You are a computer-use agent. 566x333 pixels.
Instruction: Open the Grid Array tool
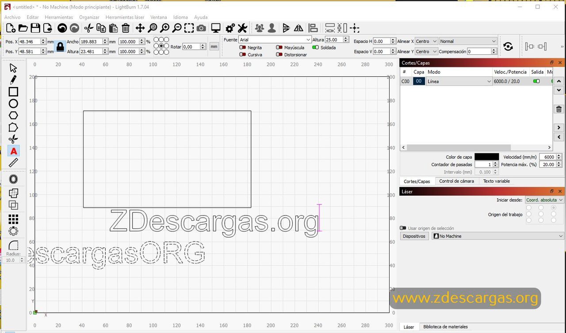click(x=13, y=219)
